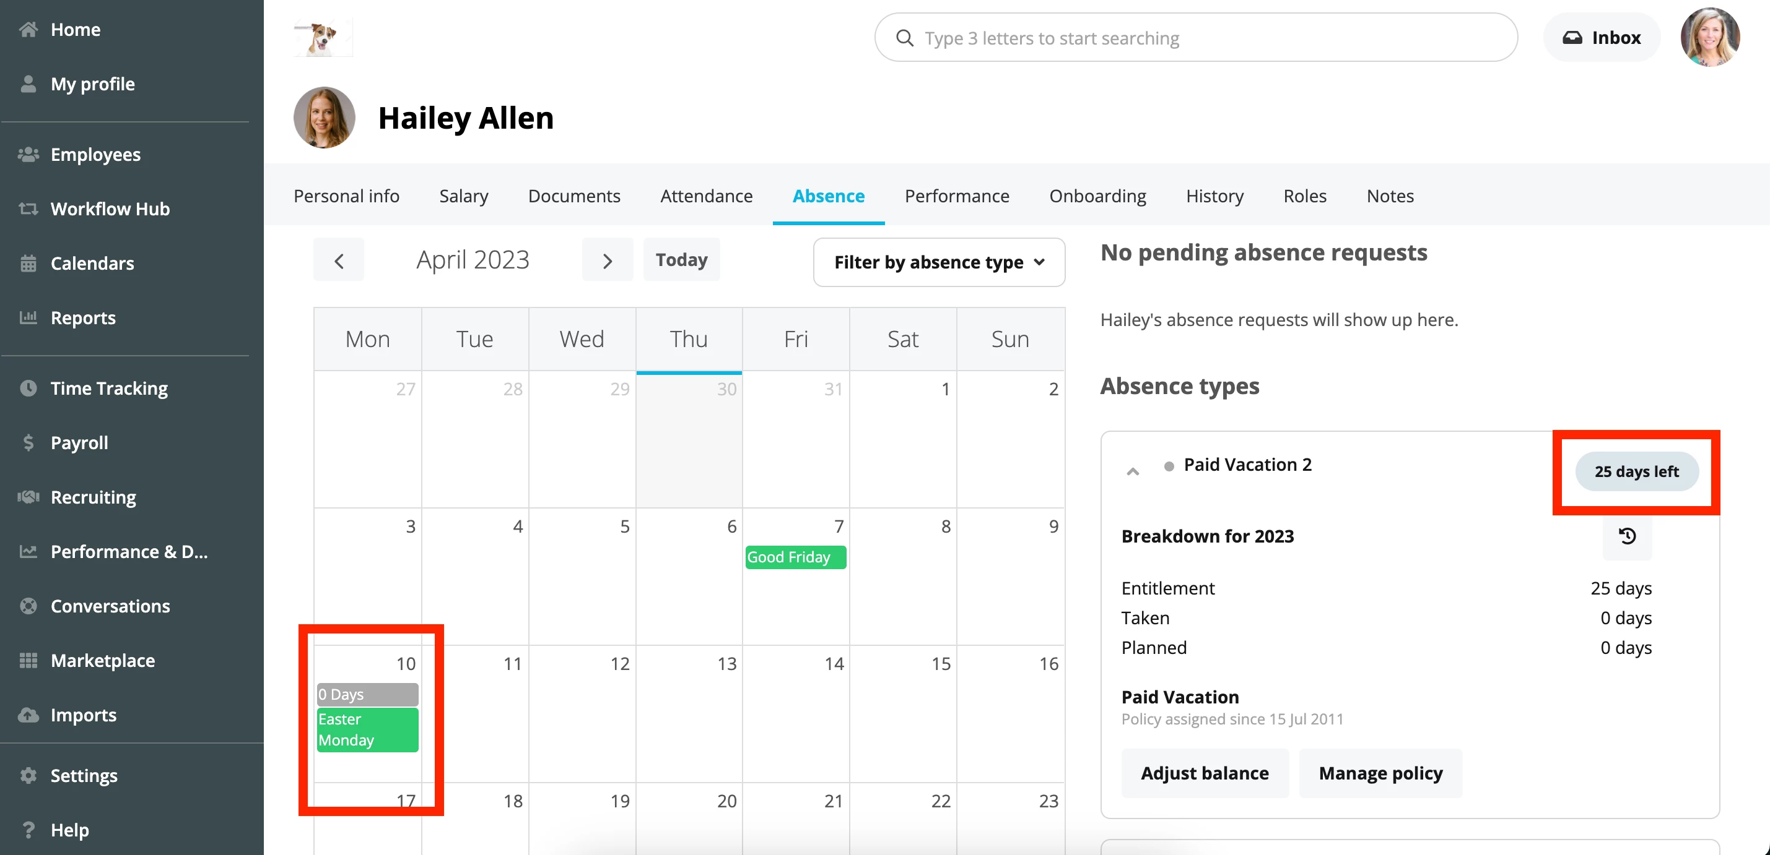Switch to the Salary tab
Screen dimensions: 1770x855
click(464, 195)
